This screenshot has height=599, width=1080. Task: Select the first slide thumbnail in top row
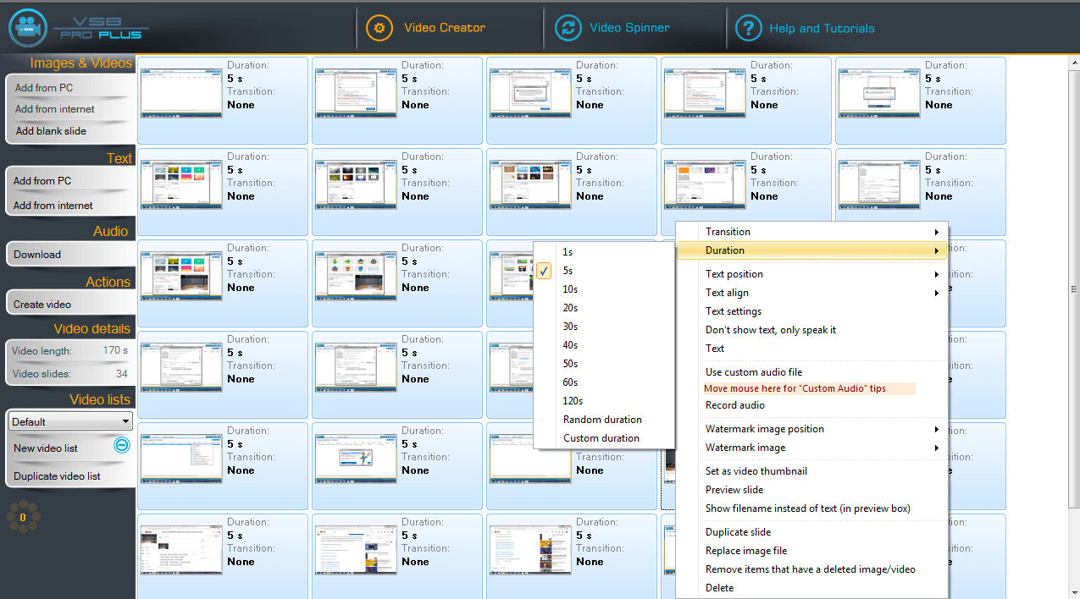click(x=181, y=92)
